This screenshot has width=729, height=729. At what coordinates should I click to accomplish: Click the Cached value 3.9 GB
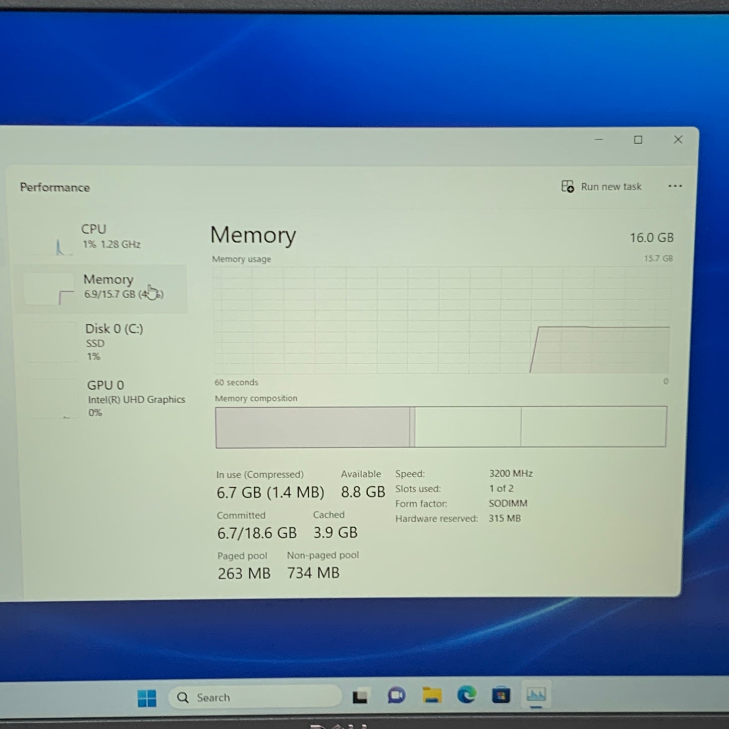335,533
